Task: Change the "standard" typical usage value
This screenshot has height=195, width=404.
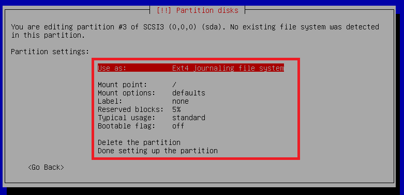Action: pos(189,118)
